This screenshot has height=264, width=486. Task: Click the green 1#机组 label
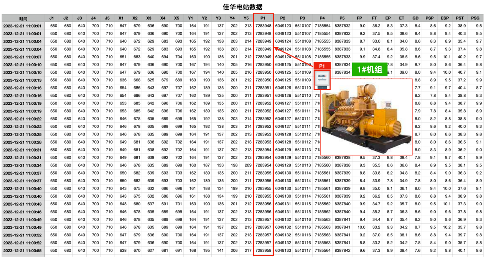[369, 70]
